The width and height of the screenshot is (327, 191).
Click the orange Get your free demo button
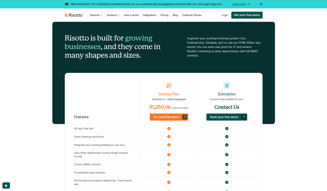(169, 117)
